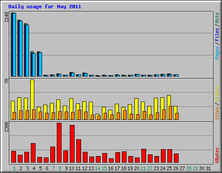Screen dimensions: 222x173
Task: Click the red KBytes bar for day 7
Action: click(x=52, y=154)
